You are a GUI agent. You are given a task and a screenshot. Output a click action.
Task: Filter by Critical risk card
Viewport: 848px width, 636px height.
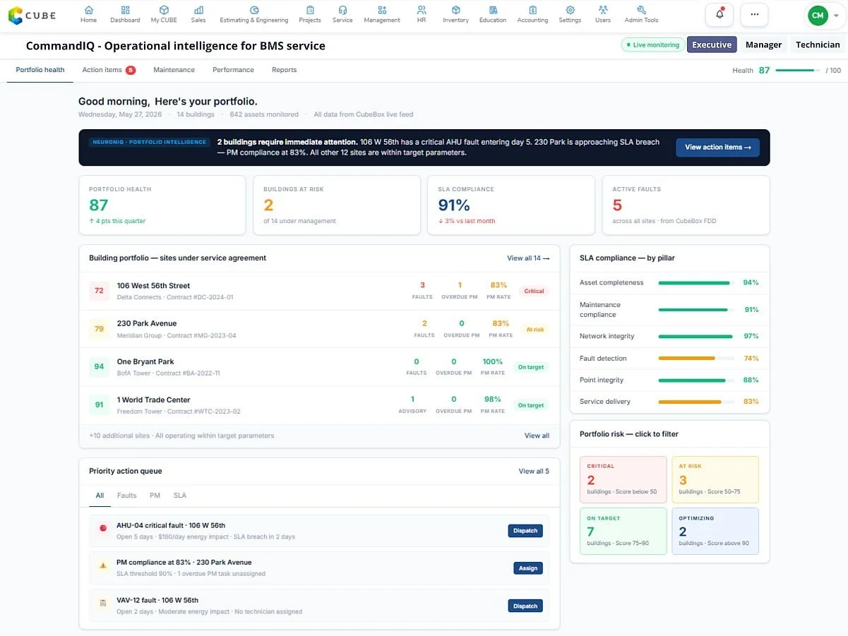click(623, 479)
